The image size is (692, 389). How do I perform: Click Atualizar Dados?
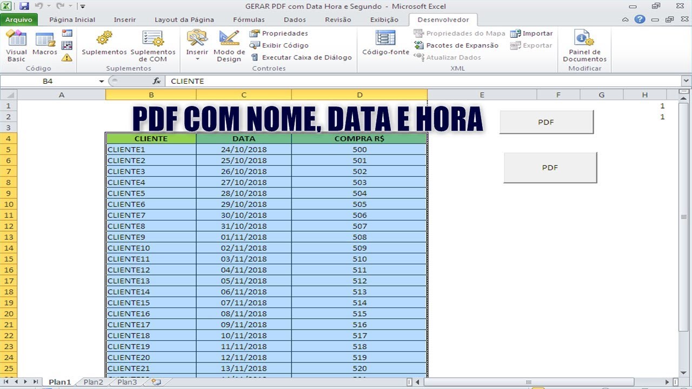coord(448,57)
